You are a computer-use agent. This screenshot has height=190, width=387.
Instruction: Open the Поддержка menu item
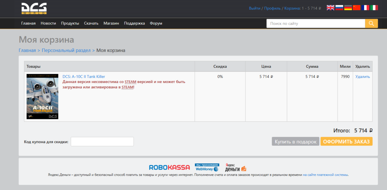tap(134, 24)
